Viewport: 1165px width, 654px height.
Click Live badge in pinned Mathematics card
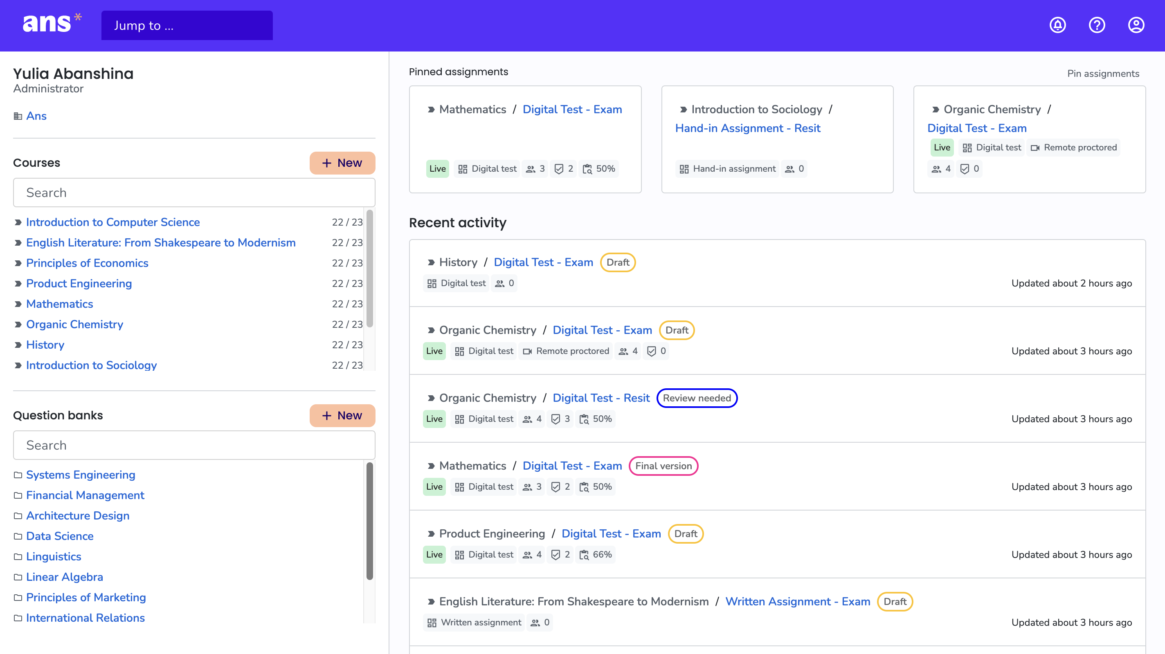click(x=437, y=169)
